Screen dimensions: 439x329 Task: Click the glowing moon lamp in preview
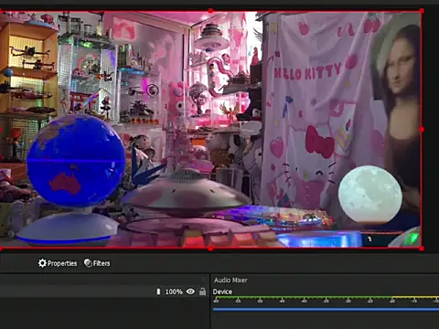point(370,195)
